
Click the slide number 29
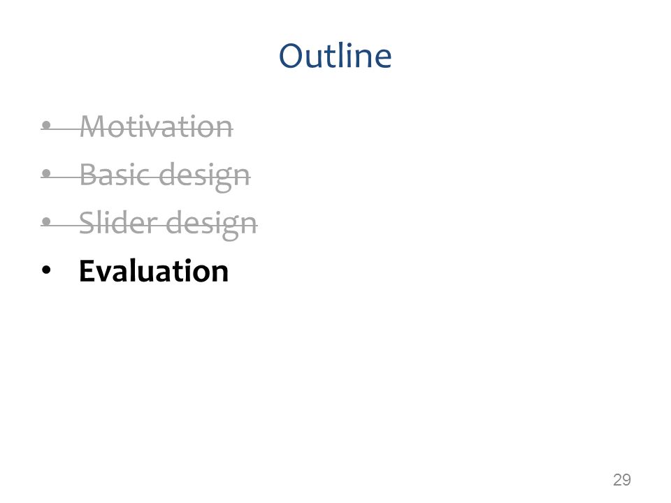(x=622, y=479)
